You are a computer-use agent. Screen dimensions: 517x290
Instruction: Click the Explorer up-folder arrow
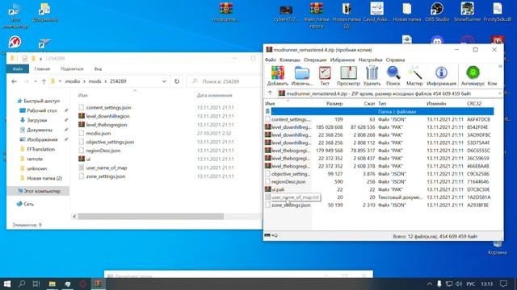[x=44, y=81]
